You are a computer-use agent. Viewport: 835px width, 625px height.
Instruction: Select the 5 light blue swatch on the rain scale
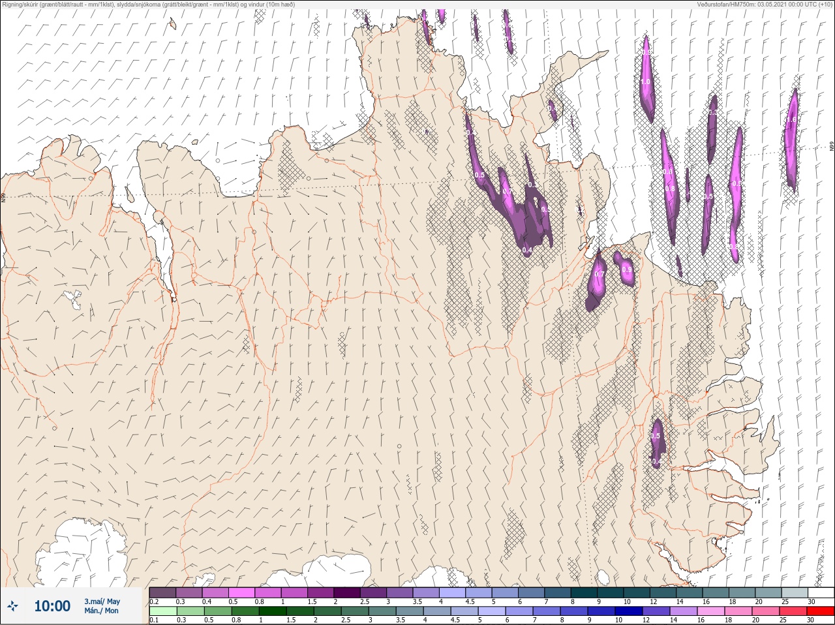pos(492,611)
